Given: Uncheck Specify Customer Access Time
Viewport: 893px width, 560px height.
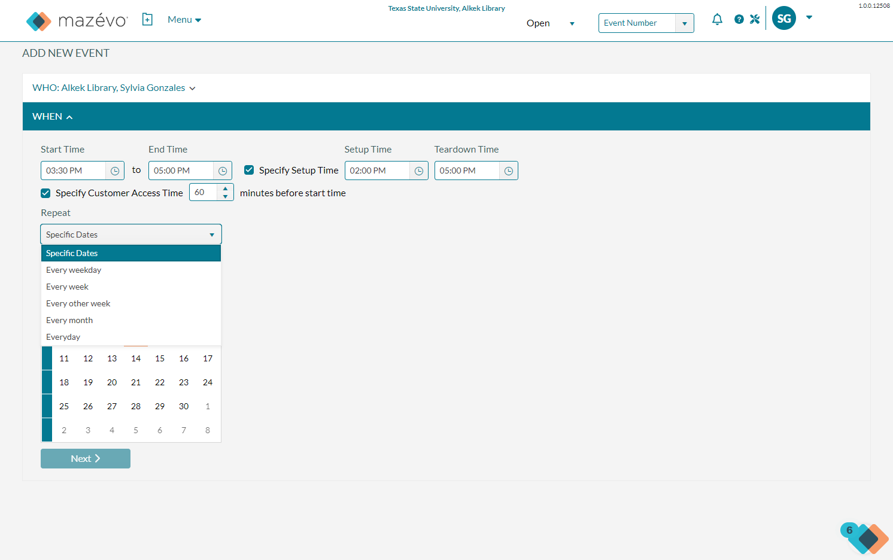Looking at the screenshot, I should click(45, 193).
